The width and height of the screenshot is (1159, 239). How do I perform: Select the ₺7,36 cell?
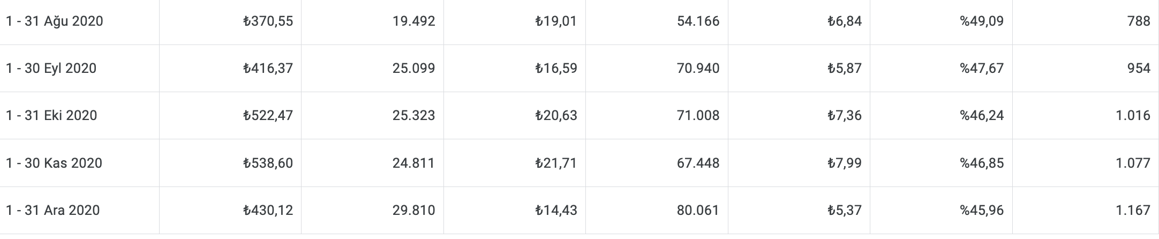point(799,116)
